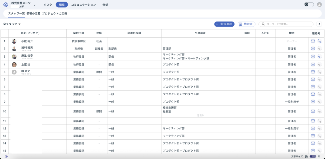This screenshot has height=159, width=325.
Task: Switch to the タスク menu
Action: click(x=48, y=5)
